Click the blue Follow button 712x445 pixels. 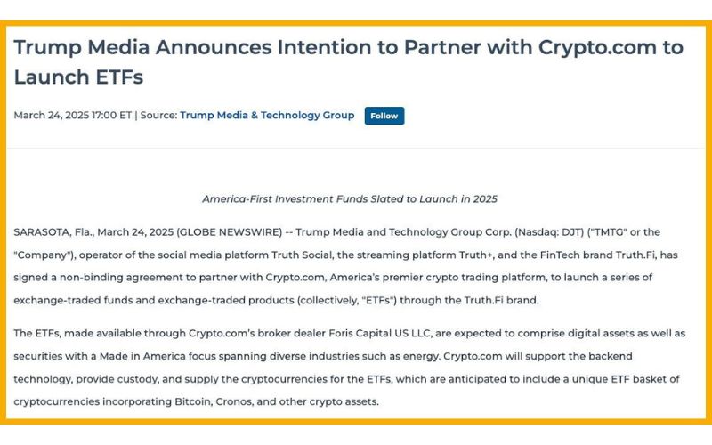(384, 116)
